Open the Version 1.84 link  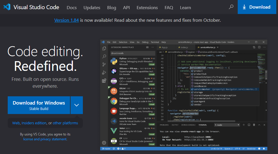click(67, 20)
